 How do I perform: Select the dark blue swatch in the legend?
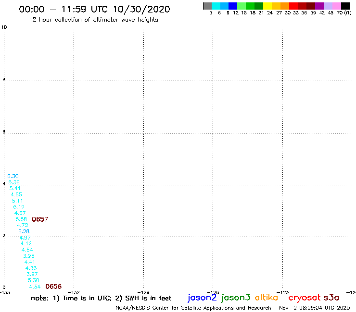[x=233, y=6]
